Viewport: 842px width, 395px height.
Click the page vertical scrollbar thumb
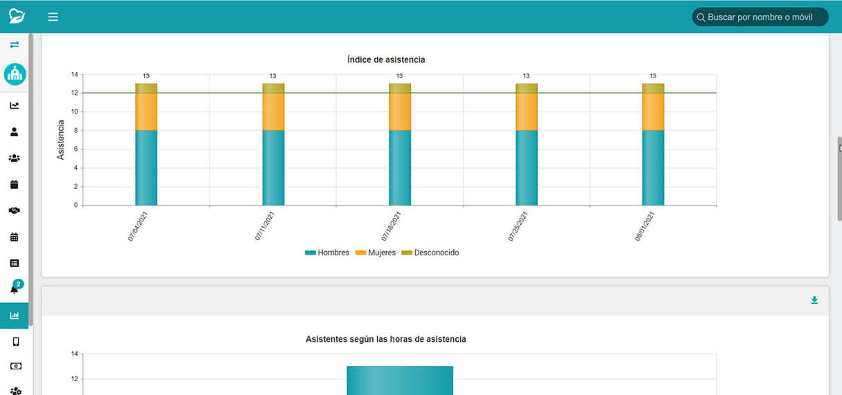click(x=839, y=178)
